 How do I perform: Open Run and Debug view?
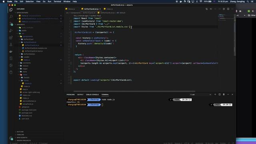pos(11,31)
